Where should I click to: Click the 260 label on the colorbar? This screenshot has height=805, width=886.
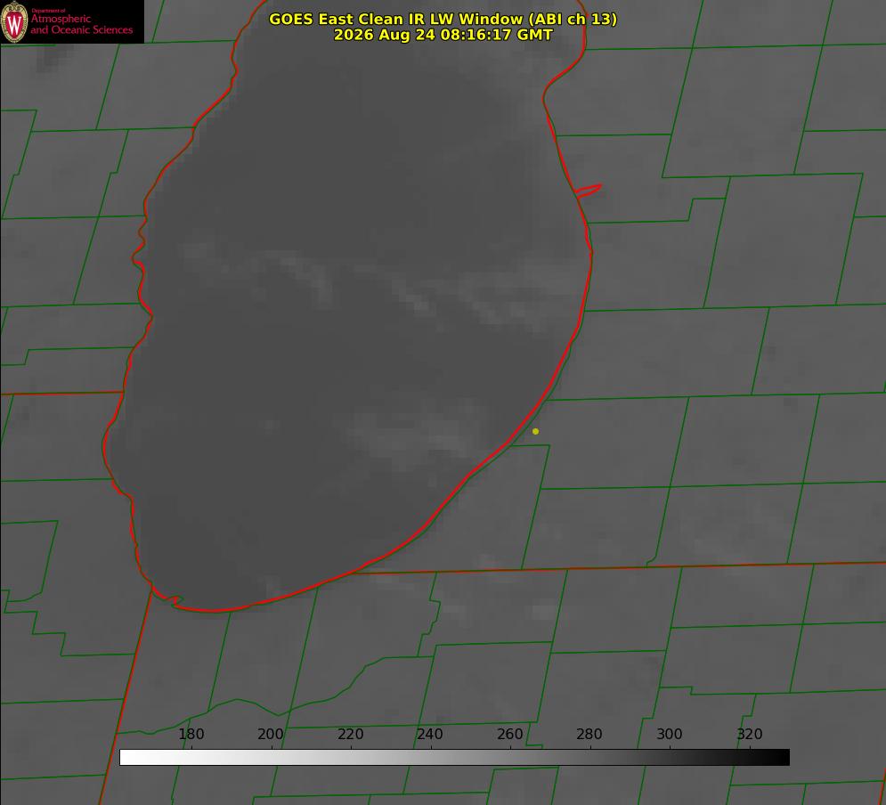click(x=509, y=734)
